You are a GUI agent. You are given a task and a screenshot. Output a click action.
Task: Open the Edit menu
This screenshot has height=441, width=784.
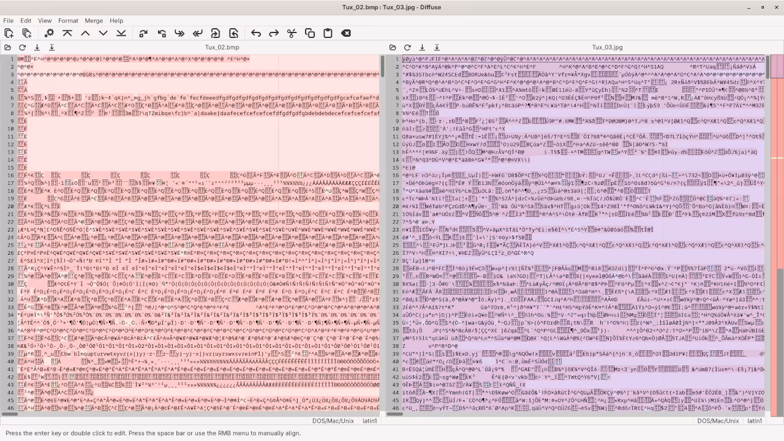point(26,20)
